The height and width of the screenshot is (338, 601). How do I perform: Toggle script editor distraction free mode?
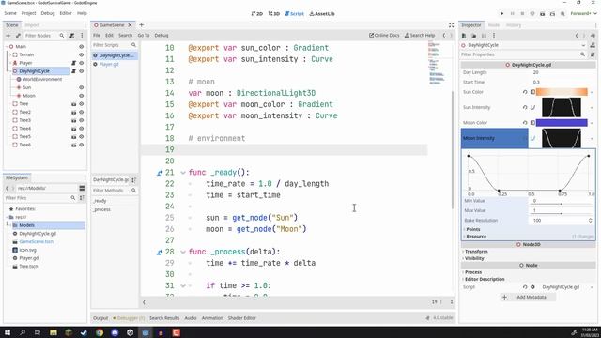tap(451, 25)
